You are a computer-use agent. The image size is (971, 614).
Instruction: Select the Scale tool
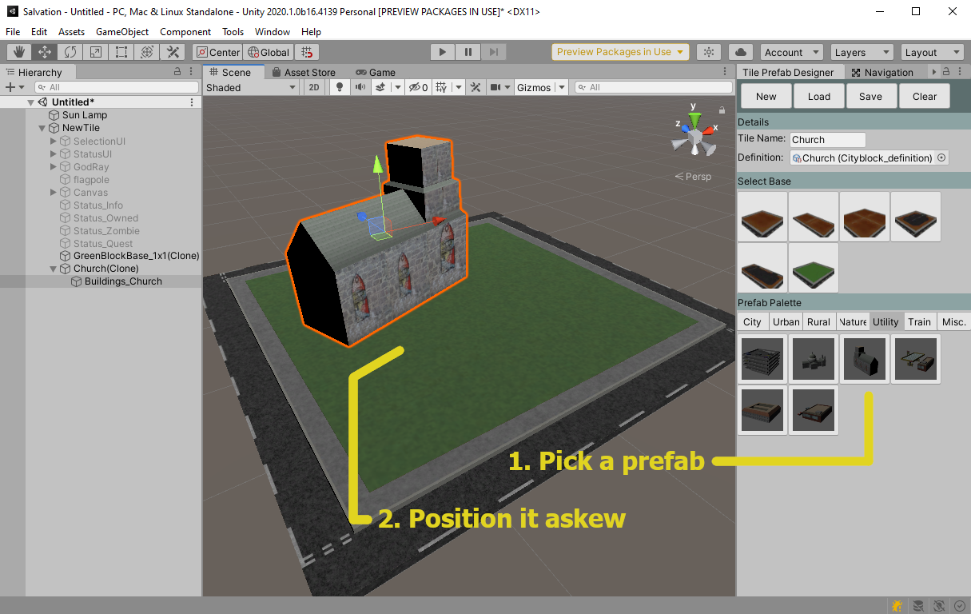pos(96,52)
